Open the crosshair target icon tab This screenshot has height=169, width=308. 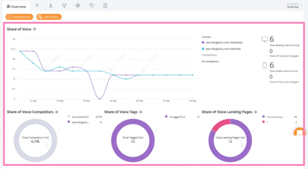pos(78,5)
